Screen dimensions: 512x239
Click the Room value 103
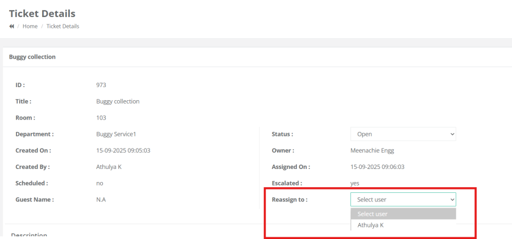101,118
